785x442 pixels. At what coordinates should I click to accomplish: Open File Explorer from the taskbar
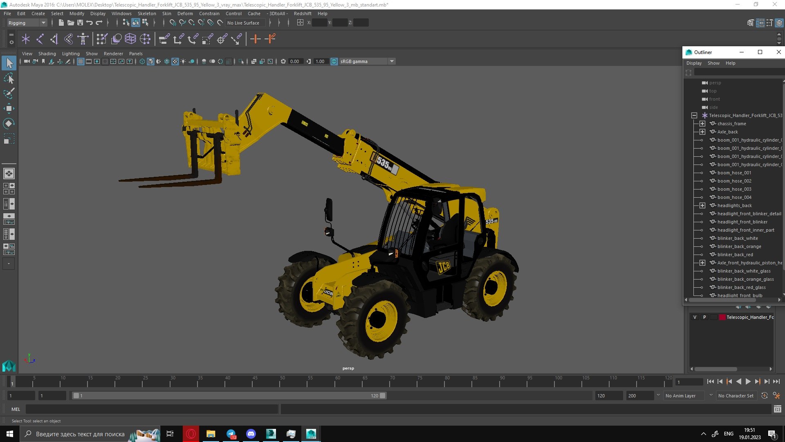211,434
